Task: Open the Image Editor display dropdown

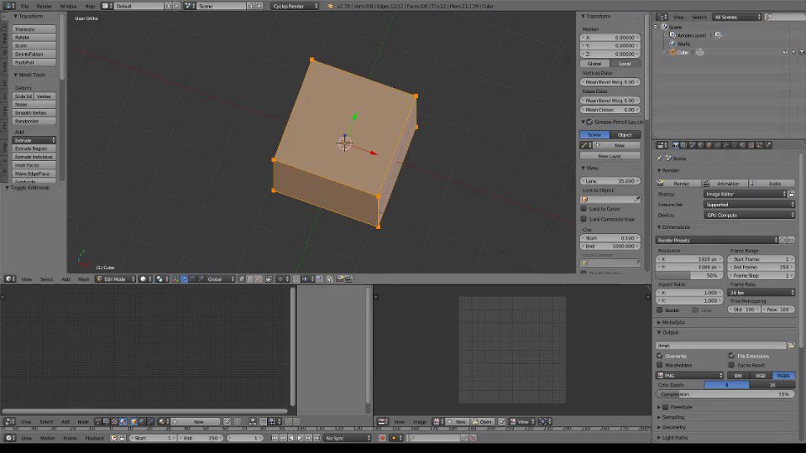Action: (x=745, y=194)
